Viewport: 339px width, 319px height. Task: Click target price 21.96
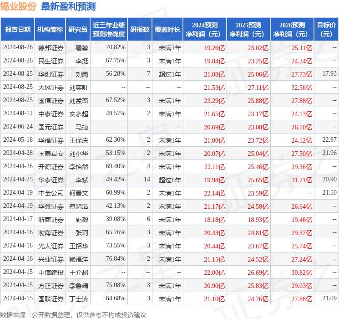click(x=329, y=153)
